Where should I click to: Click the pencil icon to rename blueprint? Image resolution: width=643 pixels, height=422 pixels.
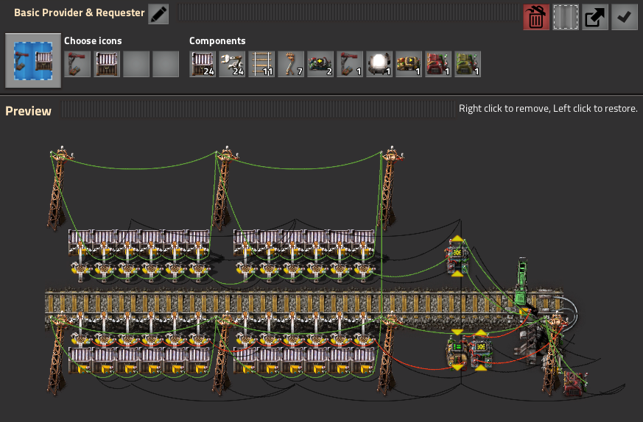tap(158, 14)
